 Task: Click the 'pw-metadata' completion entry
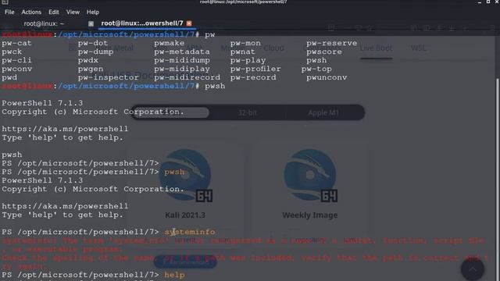(182, 52)
